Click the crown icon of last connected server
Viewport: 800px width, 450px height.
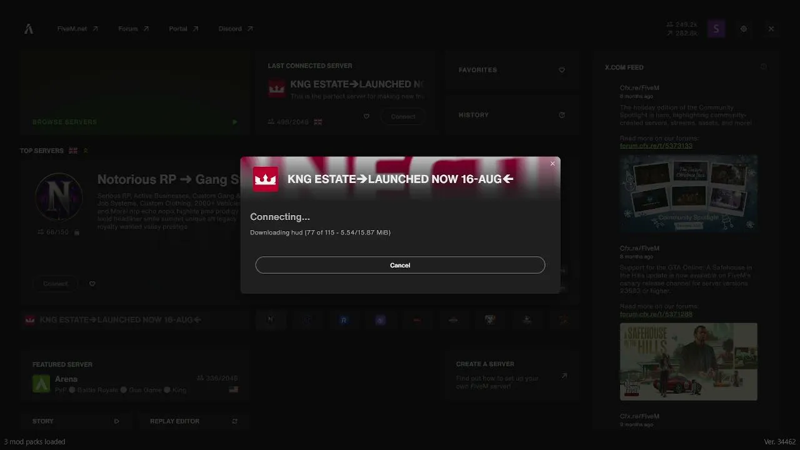click(x=277, y=89)
